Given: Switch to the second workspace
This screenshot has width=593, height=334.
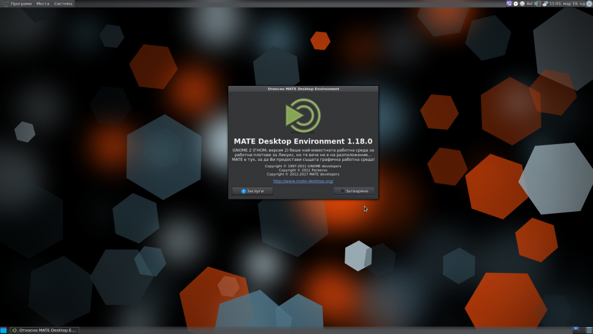Looking at the screenshot, I should click(x=582, y=328).
